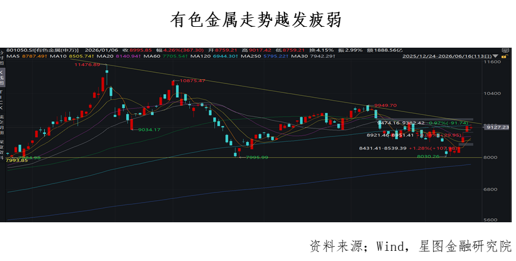Toggle the yellow lock icon beside the date range
The height and width of the screenshot is (261, 516).
[x=504, y=56]
